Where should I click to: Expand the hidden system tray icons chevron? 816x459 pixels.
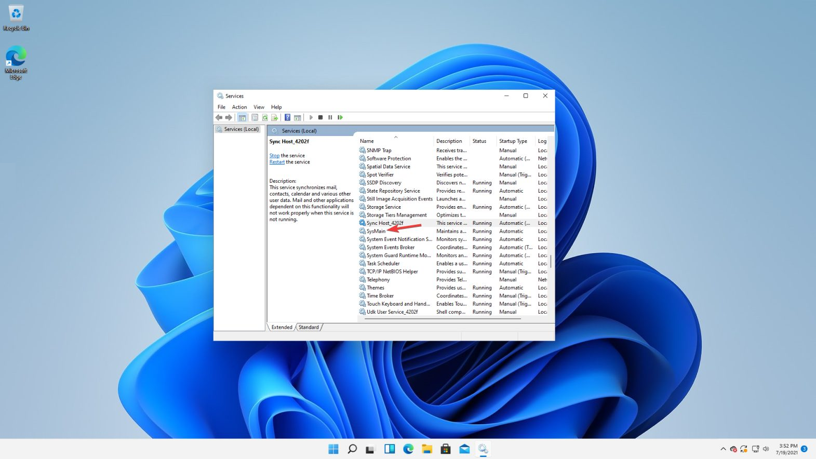click(723, 449)
